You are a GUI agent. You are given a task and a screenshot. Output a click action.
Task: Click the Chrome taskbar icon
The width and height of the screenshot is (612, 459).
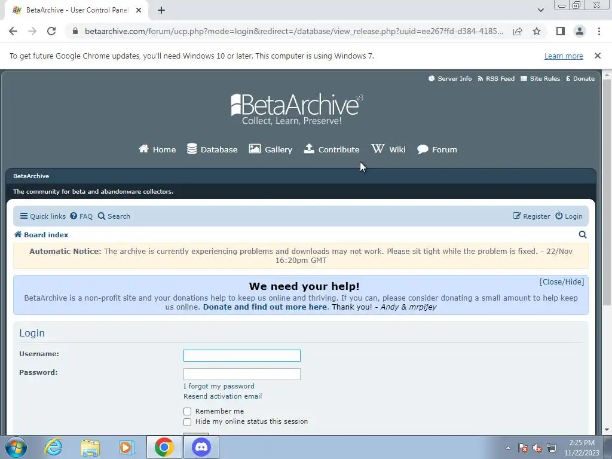[x=164, y=447]
